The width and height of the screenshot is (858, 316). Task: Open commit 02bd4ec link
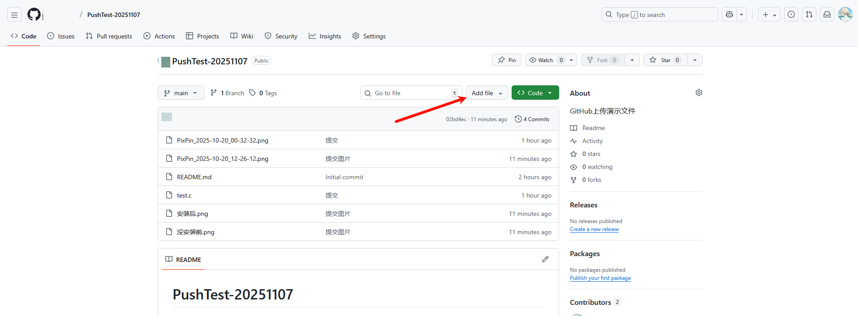[456, 119]
